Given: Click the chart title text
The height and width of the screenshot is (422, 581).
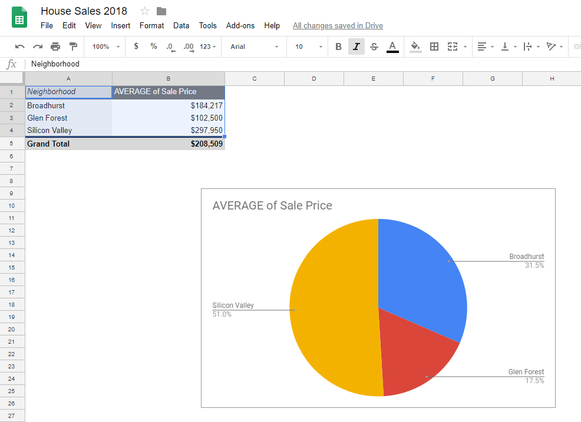Looking at the screenshot, I should pos(272,205).
